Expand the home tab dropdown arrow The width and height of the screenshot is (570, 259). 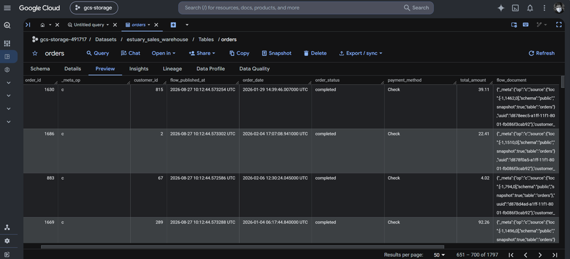point(50,25)
